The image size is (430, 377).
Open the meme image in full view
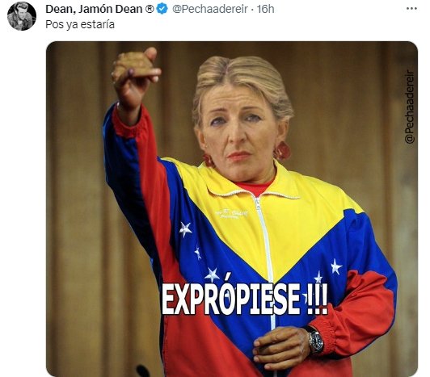[x=232, y=209]
